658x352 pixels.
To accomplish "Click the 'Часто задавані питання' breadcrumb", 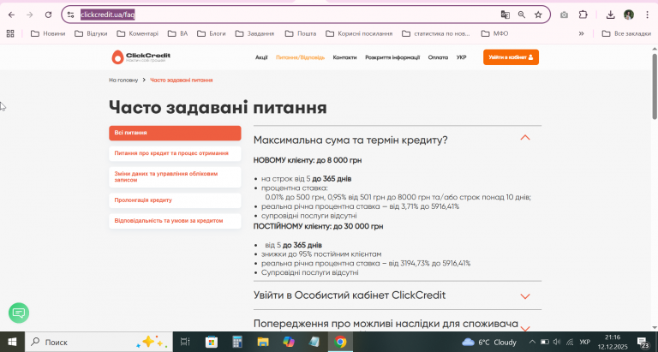I will tap(182, 81).
